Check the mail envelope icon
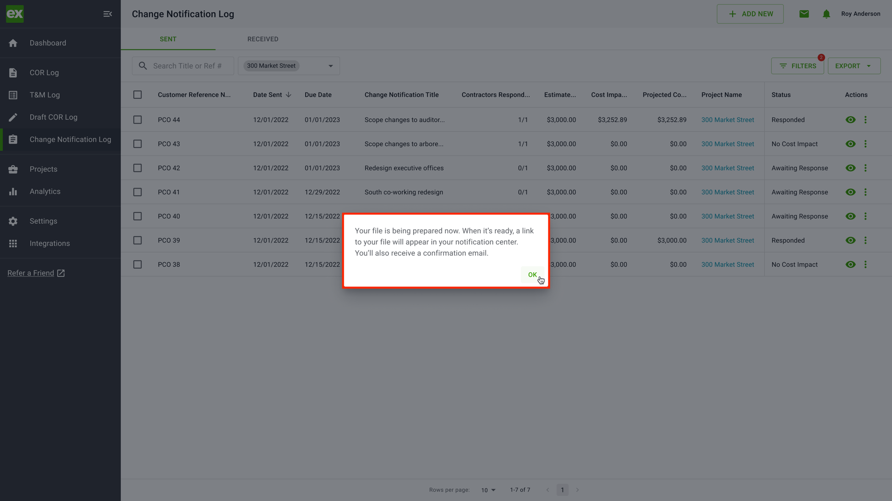This screenshot has width=892, height=501. (804, 14)
